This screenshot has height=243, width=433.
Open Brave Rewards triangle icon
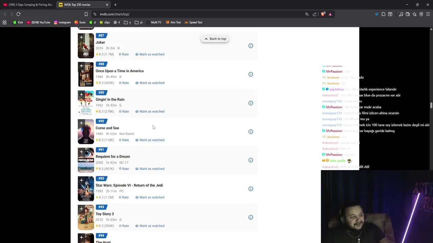click(330, 14)
